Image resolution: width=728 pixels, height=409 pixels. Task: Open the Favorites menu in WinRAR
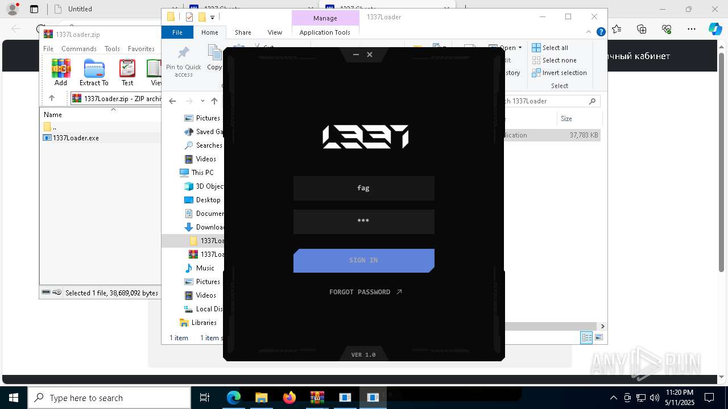click(141, 49)
